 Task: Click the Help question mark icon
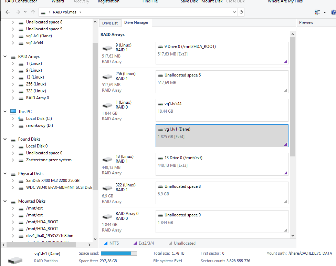[333, 12]
